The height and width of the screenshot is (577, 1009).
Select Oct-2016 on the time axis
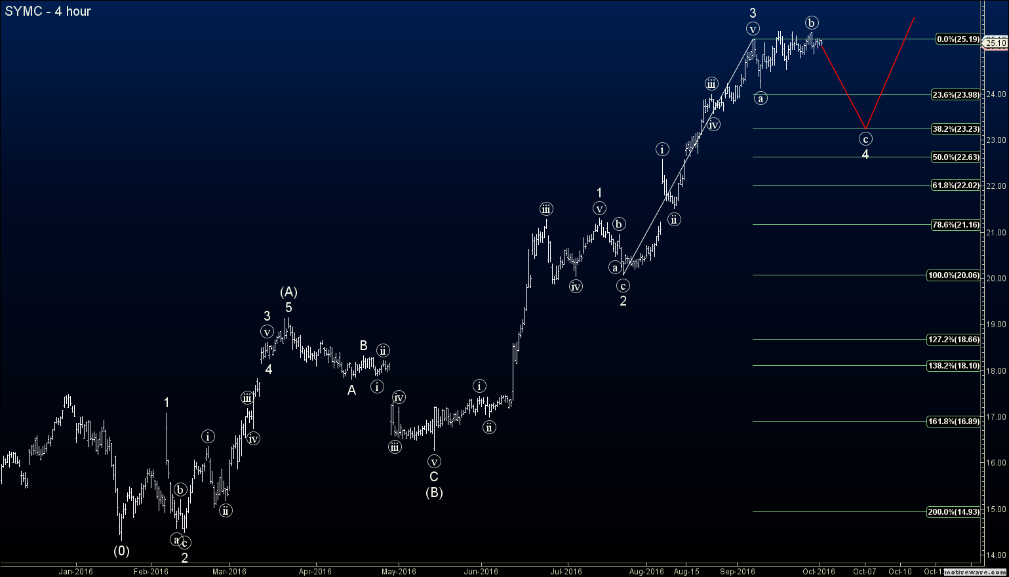[x=819, y=571]
